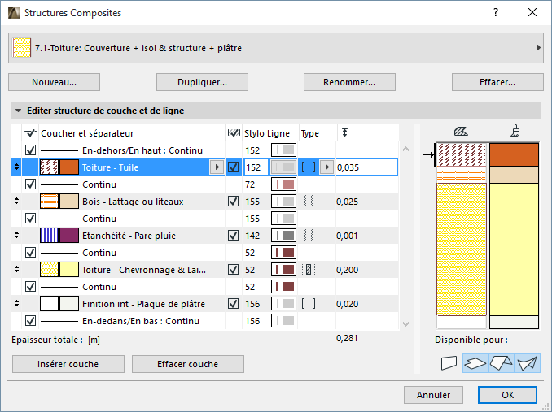The image size is (552, 412).
Task: Open the composite structure name dropdown
Action: [x=276, y=48]
